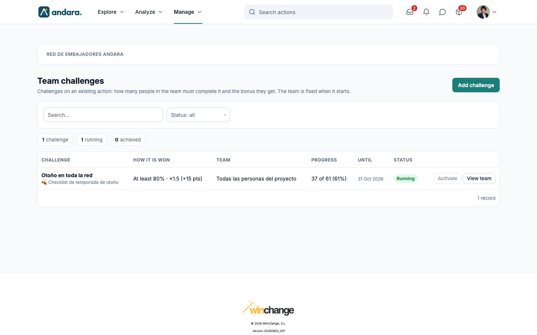Open the cube icon with 20 badge
This screenshot has height=335, width=537.
pyautogui.click(x=459, y=12)
